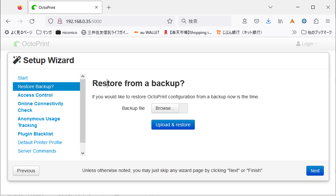
Task: Open au WALLET bookmark
Action: (146, 32)
